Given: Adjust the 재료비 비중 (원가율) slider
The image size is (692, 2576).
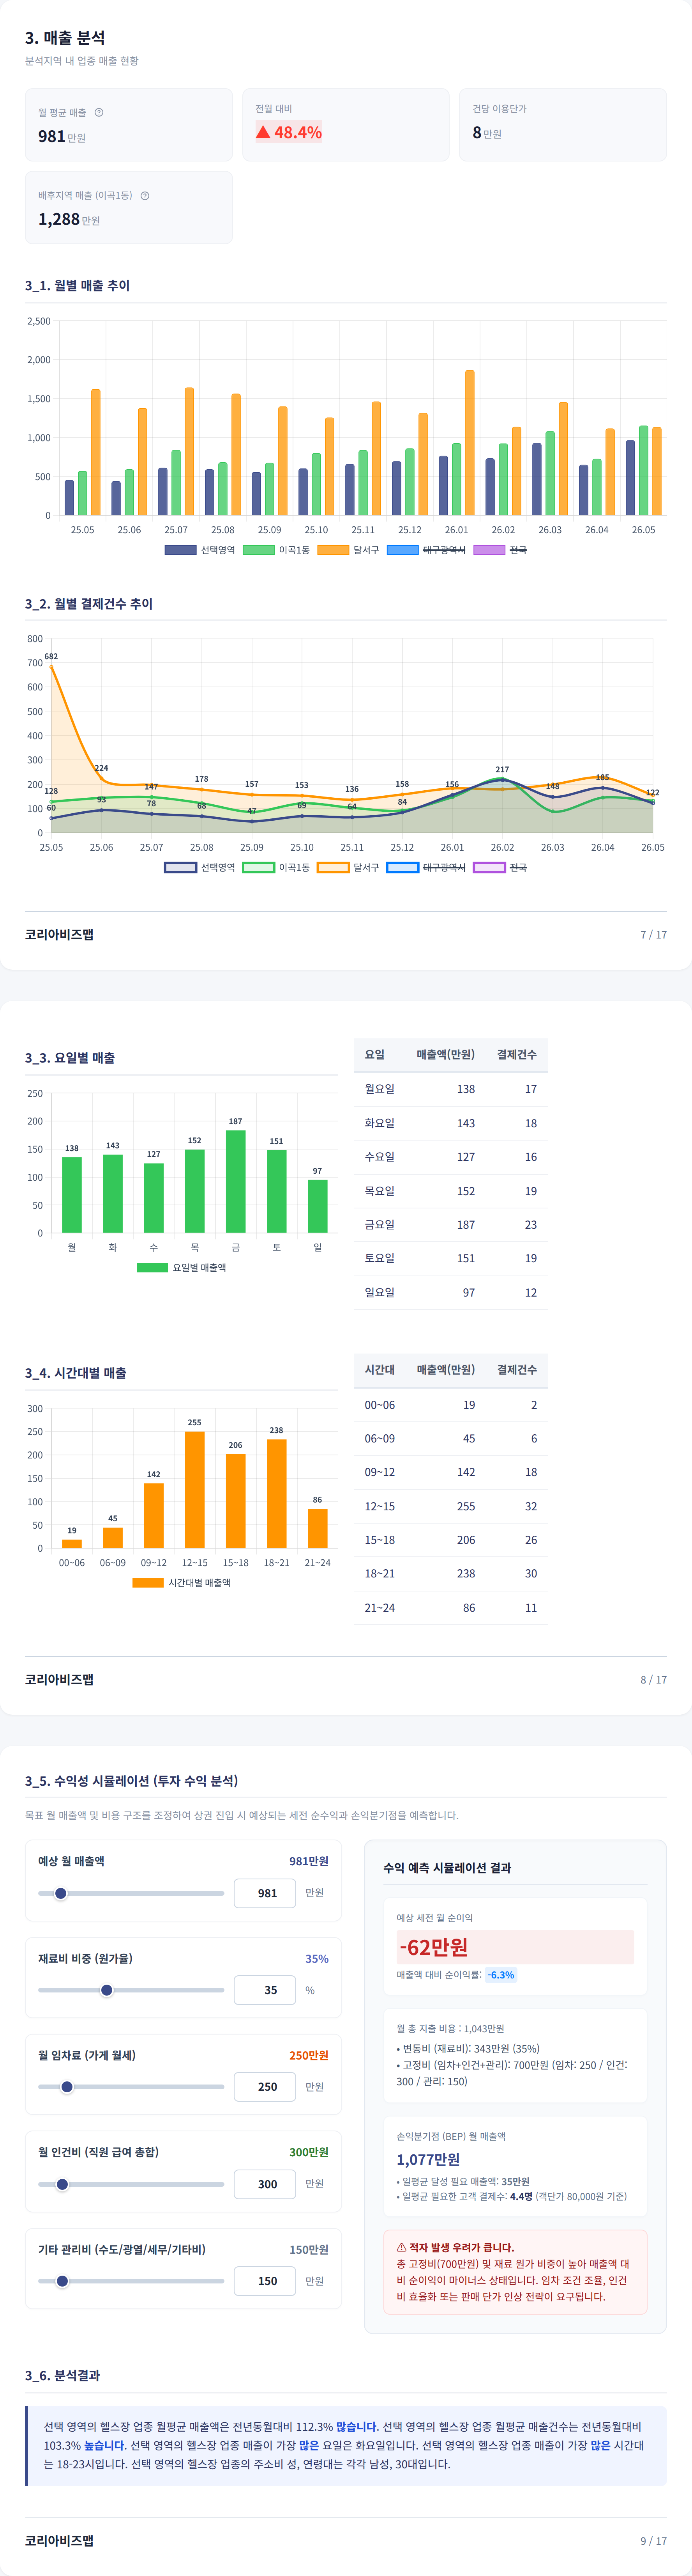Looking at the screenshot, I should click(131, 1990).
